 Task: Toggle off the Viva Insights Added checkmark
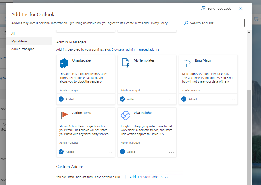pyautogui.click(x=122, y=152)
